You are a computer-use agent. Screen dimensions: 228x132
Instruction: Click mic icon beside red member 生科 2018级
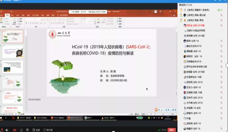(x=221, y=26)
